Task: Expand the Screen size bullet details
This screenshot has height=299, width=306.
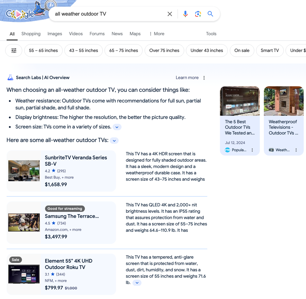Action: pyautogui.click(x=117, y=127)
